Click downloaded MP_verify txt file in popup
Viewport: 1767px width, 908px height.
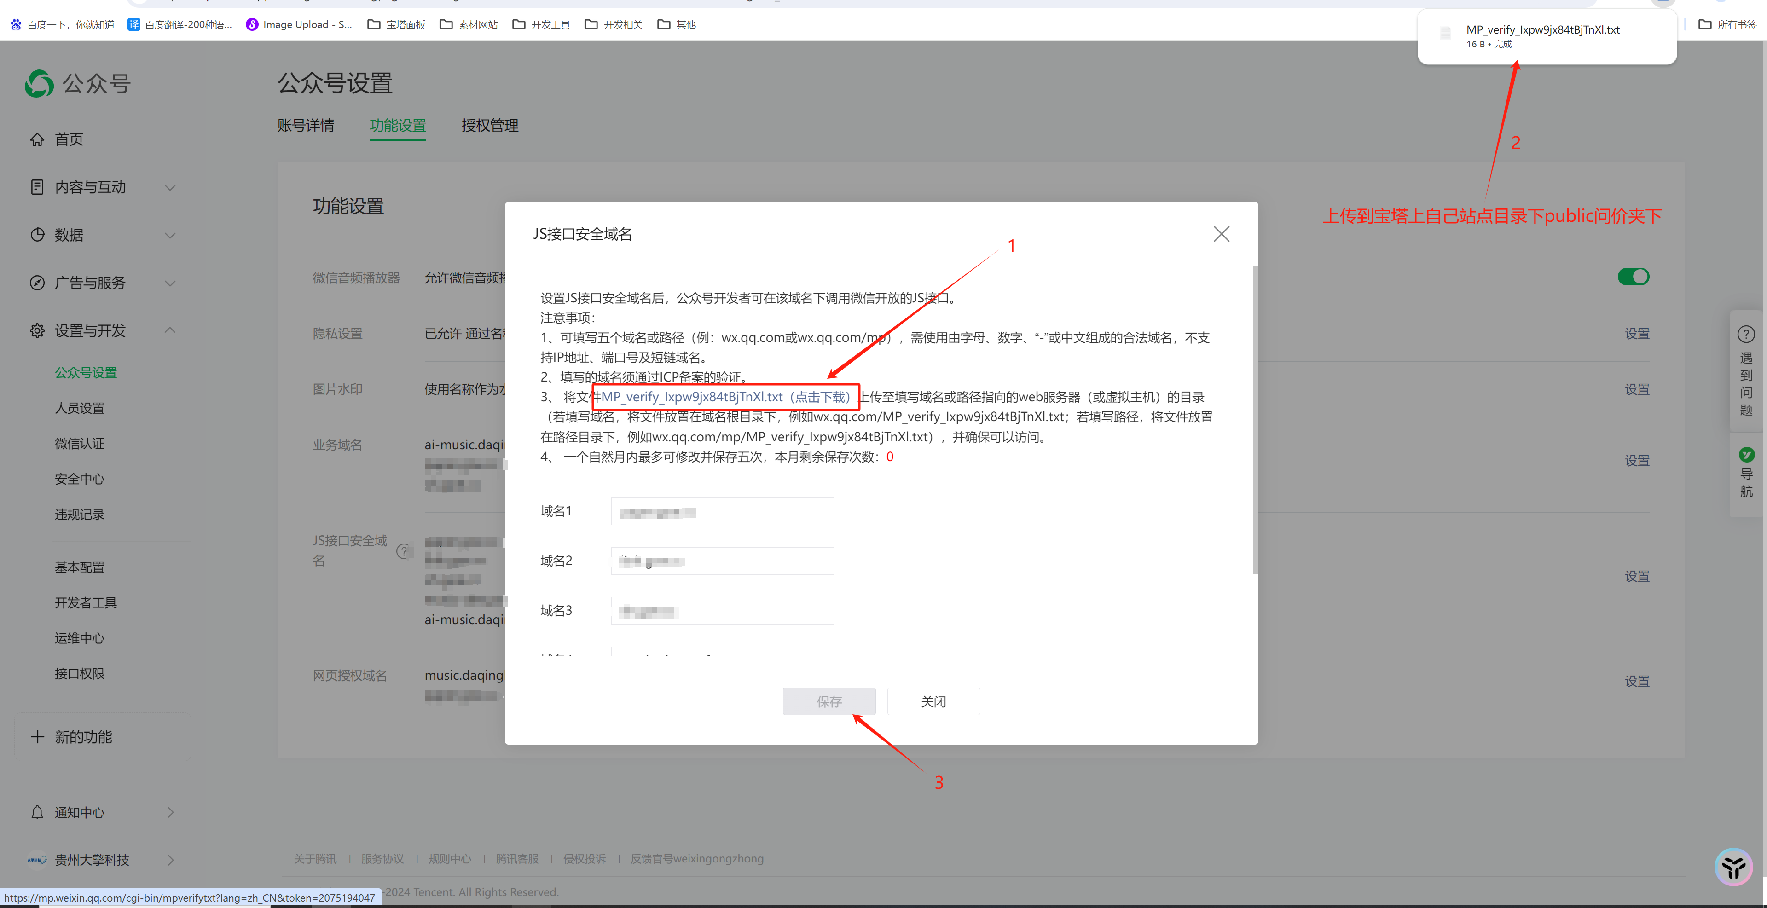pyautogui.click(x=1547, y=35)
